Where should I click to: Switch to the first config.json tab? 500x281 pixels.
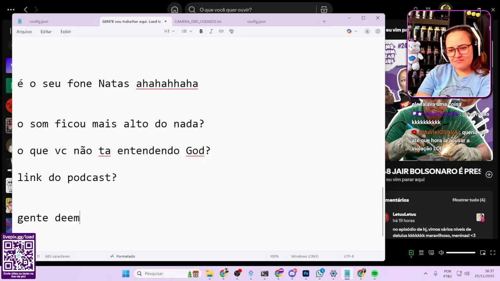[x=39, y=21]
